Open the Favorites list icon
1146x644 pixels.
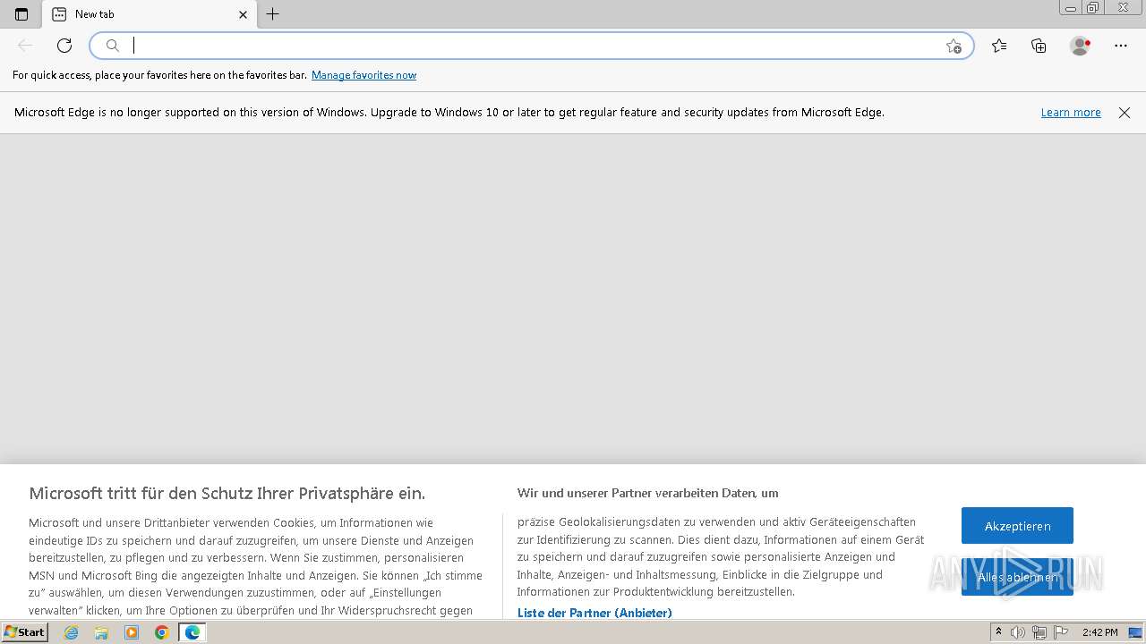pos(999,46)
